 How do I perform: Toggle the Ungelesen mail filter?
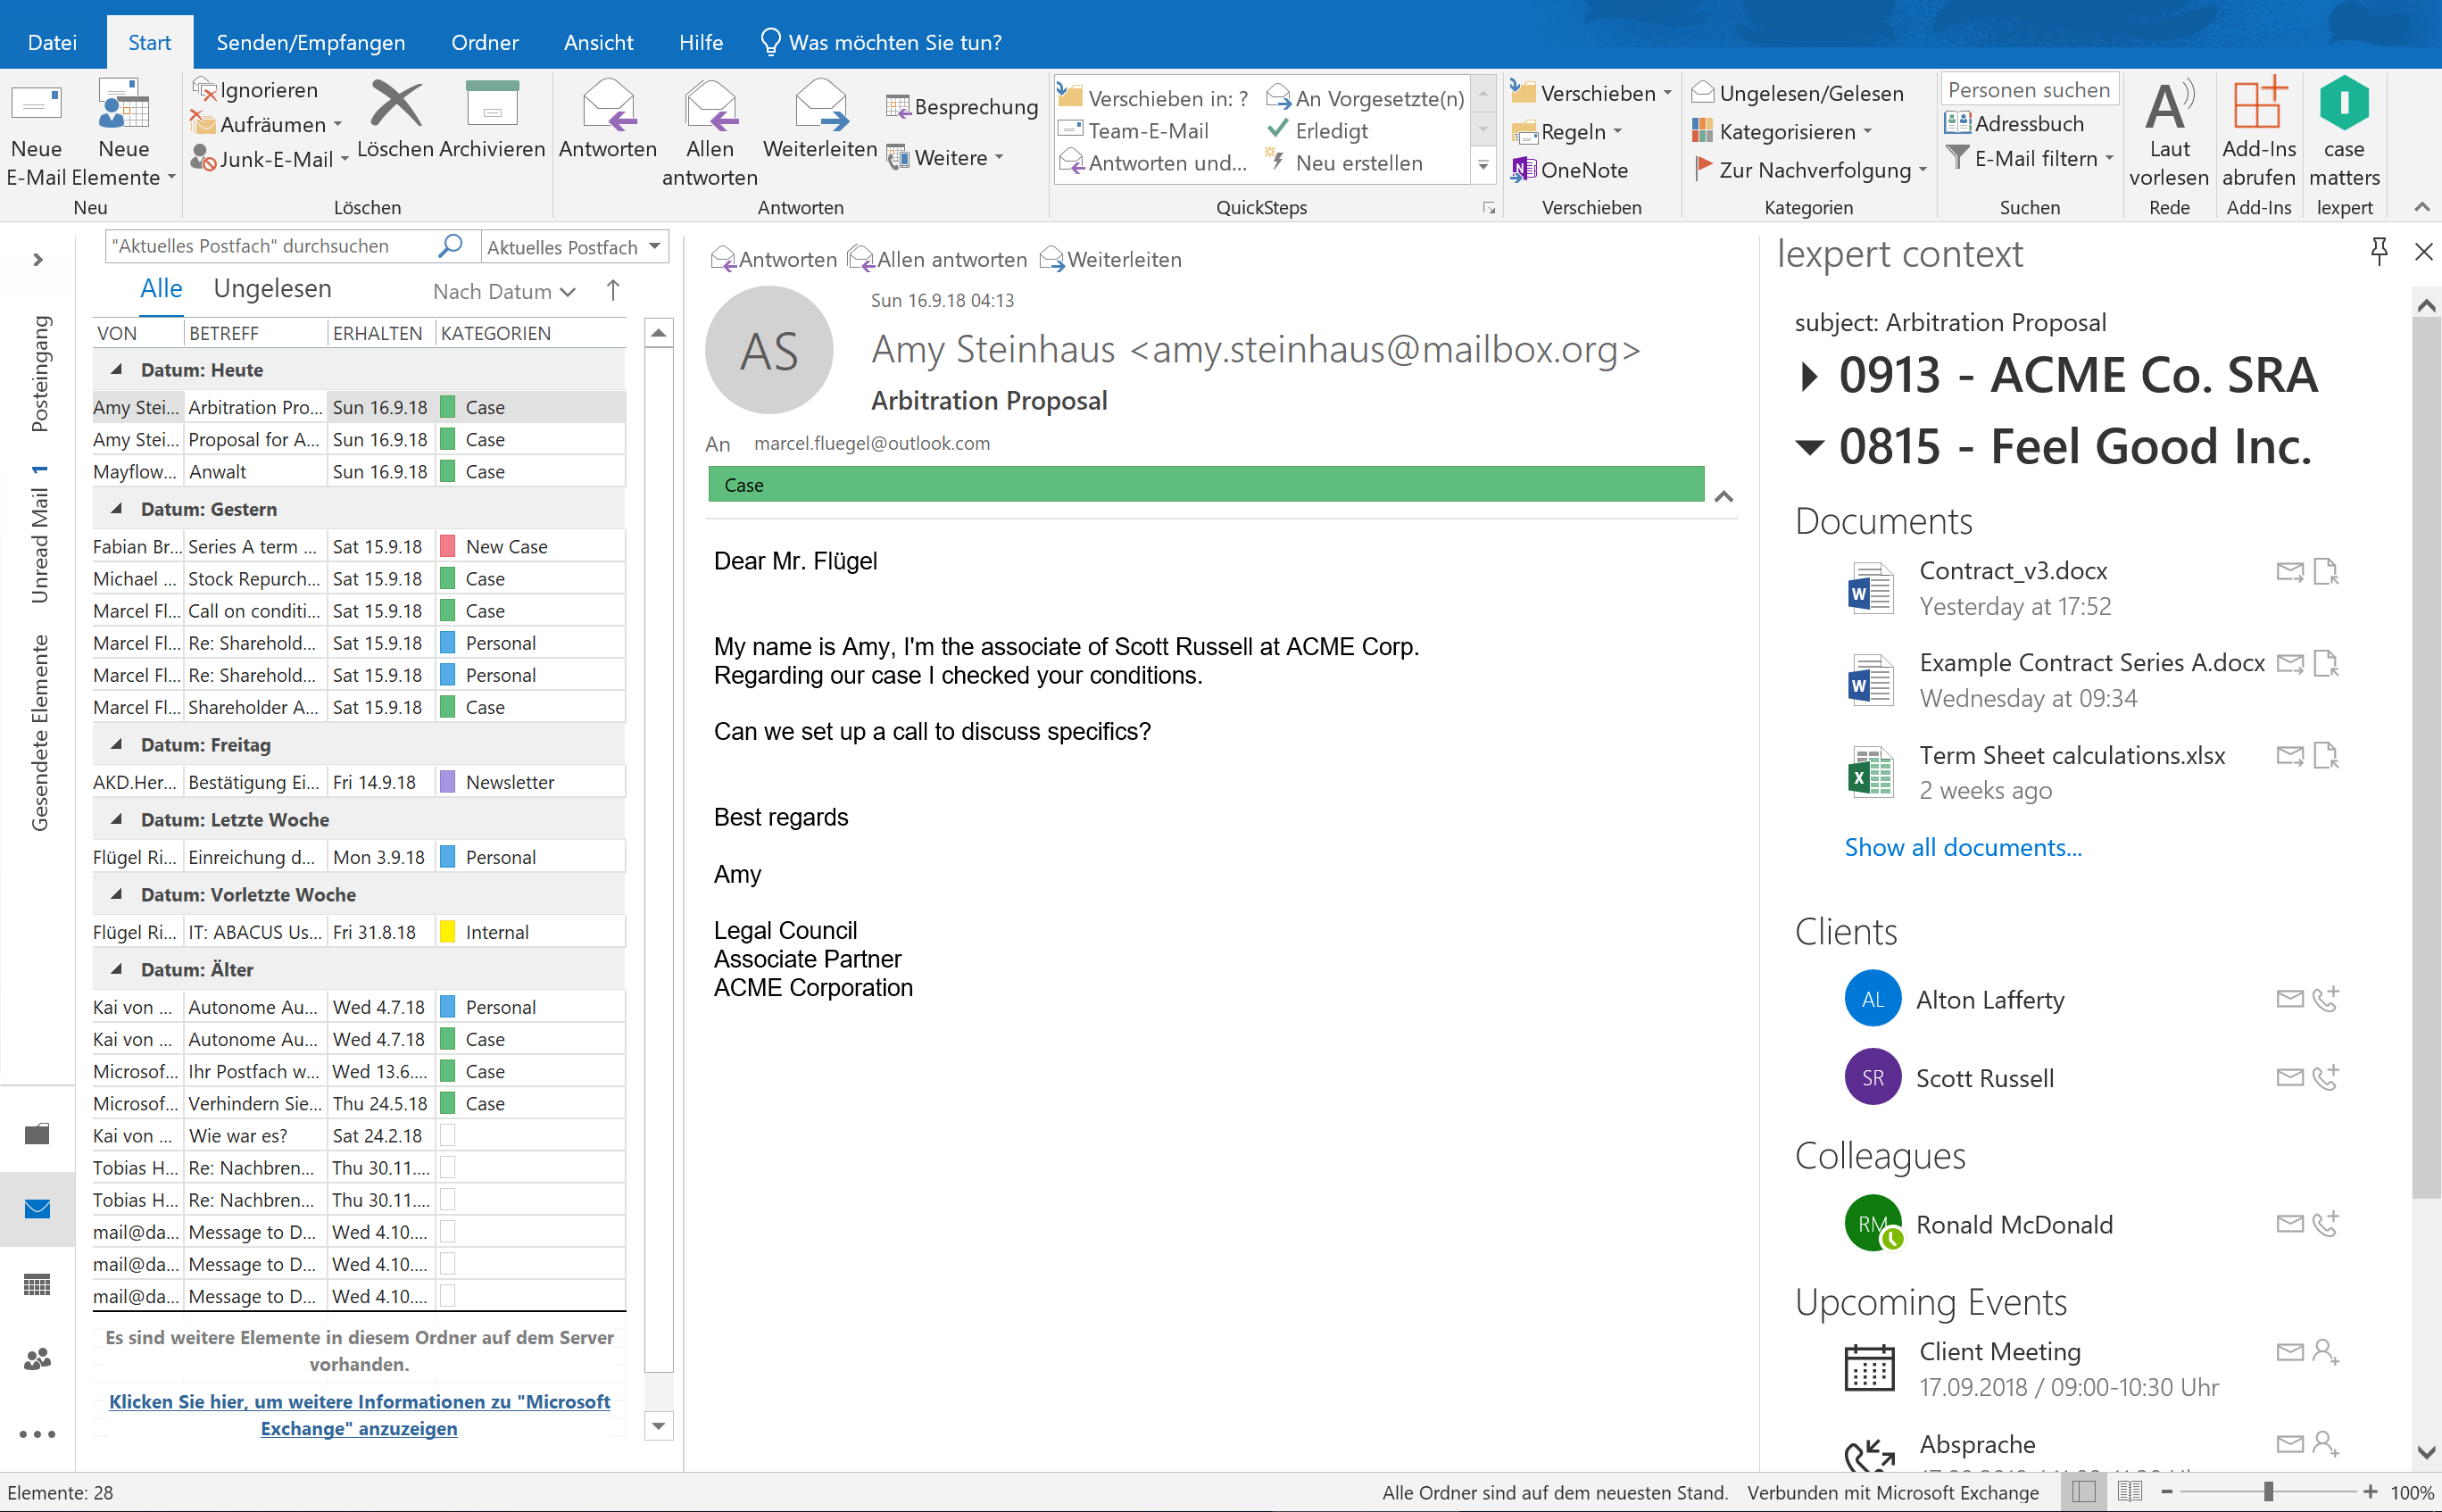click(x=272, y=289)
